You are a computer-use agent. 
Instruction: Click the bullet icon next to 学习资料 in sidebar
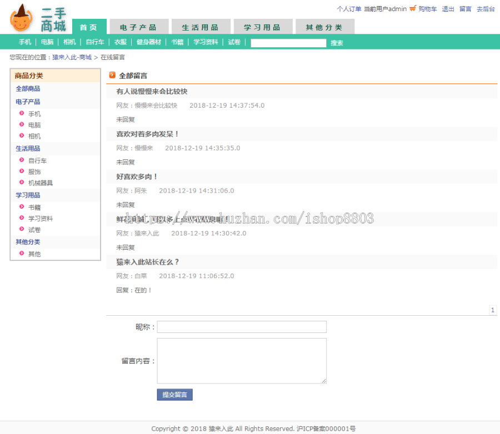coord(22,218)
